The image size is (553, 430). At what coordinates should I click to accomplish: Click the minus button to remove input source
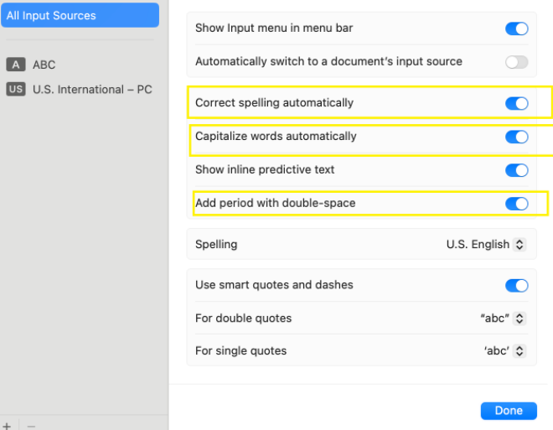click(31, 426)
